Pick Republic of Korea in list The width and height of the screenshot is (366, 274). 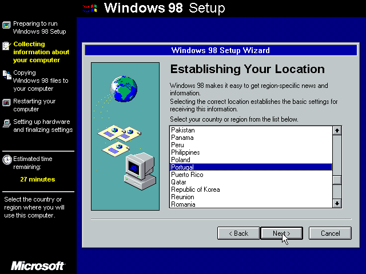point(195,190)
